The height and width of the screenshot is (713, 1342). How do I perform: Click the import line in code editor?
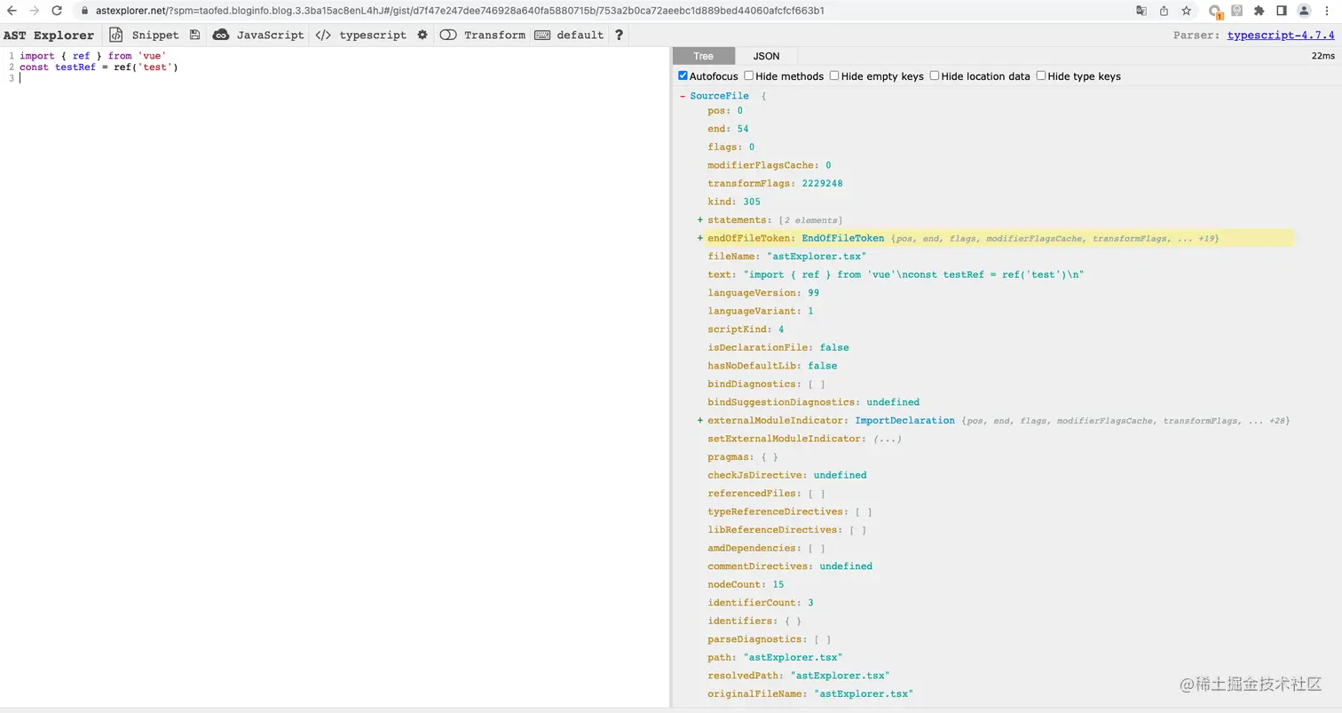(x=93, y=56)
